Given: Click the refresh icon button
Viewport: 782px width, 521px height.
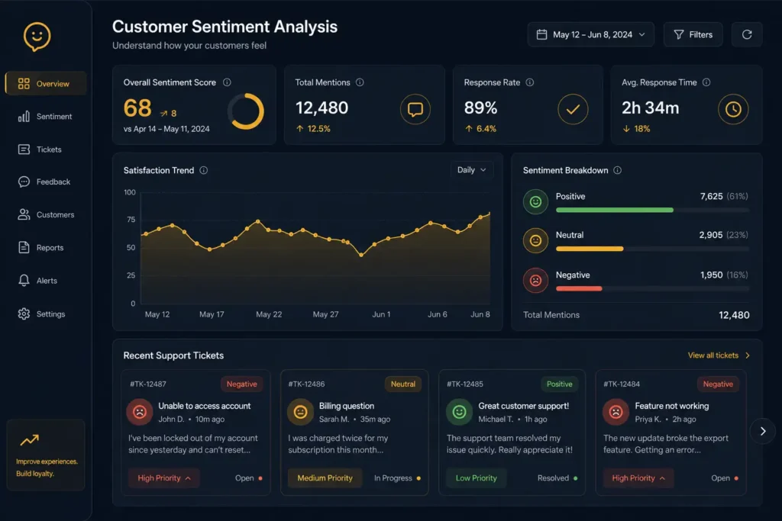Looking at the screenshot, I should (x=747, y=34).
